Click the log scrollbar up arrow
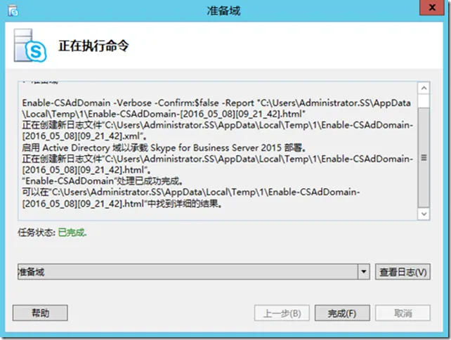This screenshot has width=451, height=340. [x=424, y=88]
